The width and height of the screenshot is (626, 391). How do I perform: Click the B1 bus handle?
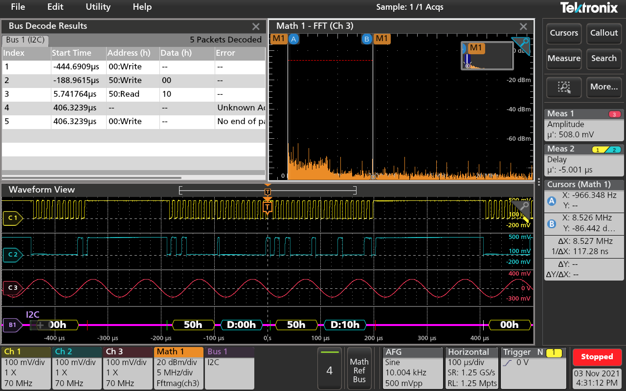12,325
